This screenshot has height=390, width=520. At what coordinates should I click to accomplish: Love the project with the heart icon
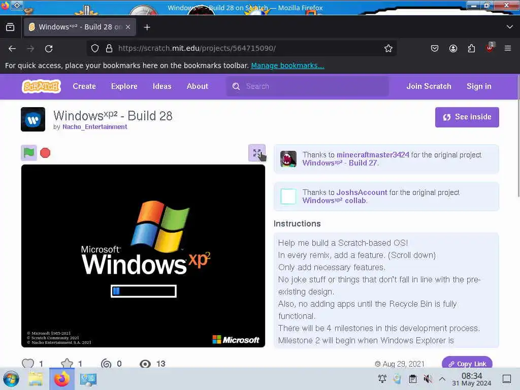(x=28, y=364)
